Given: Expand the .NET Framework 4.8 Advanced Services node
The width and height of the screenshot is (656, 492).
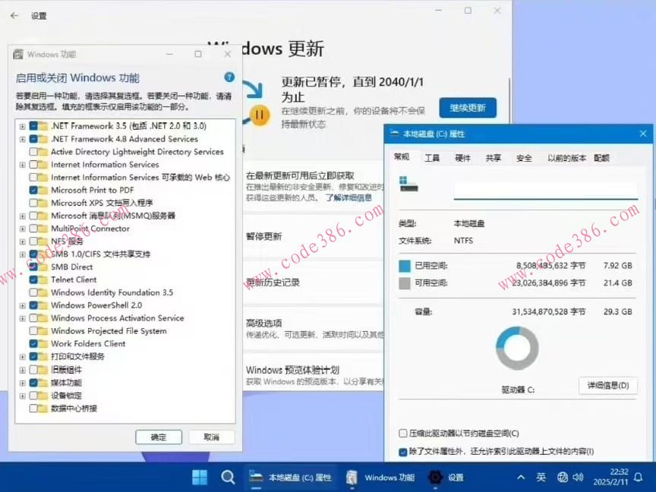Looking at the screenshot, I should (x=23, y=139).
